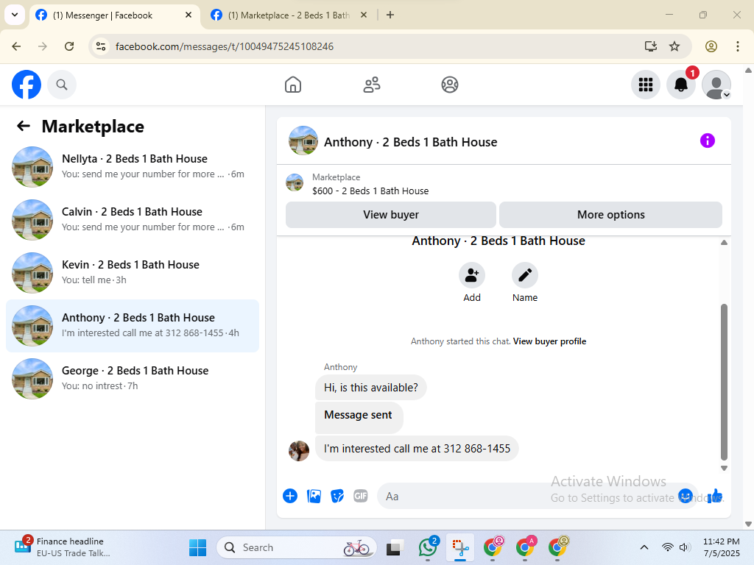
Task: Open the Kevin conversation
Action: click(x=133, y=272)
